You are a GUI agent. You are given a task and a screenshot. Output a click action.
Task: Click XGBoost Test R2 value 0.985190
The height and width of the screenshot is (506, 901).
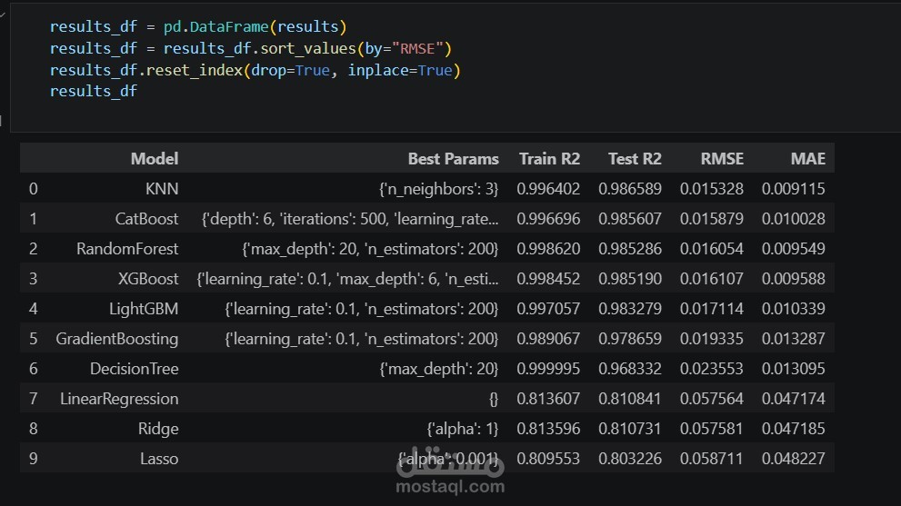630,279
